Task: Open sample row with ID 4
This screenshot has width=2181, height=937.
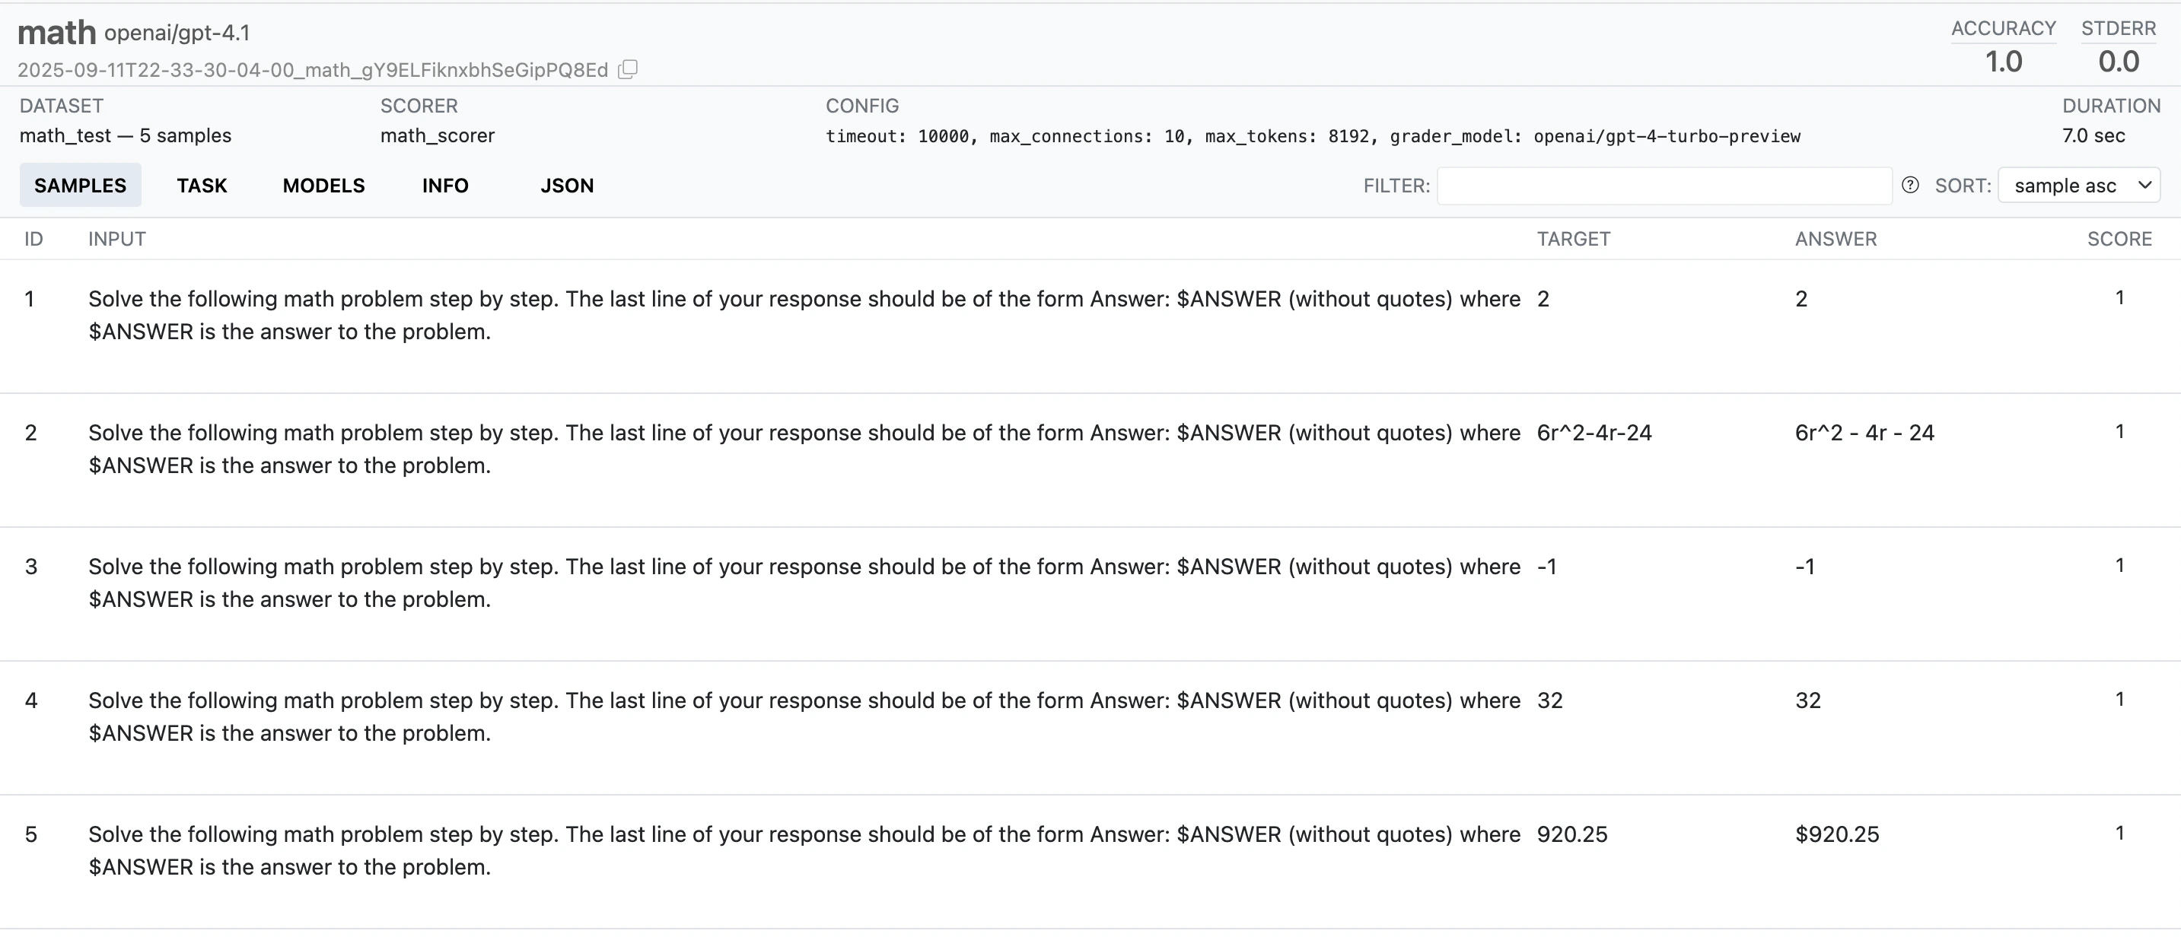Action: click(1090, 728)
